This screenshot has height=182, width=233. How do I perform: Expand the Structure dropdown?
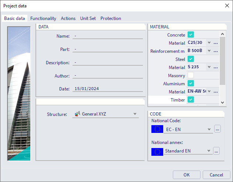point(135,114)
